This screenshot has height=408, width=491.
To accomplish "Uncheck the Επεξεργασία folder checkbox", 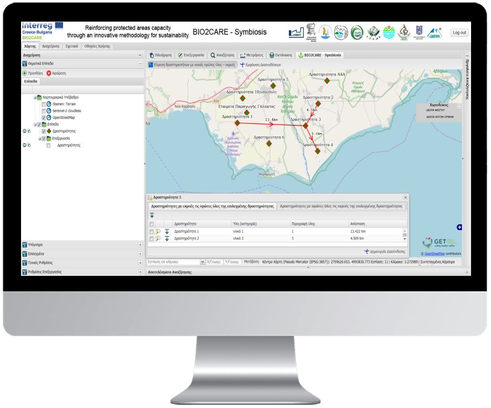I will (44, 139).
